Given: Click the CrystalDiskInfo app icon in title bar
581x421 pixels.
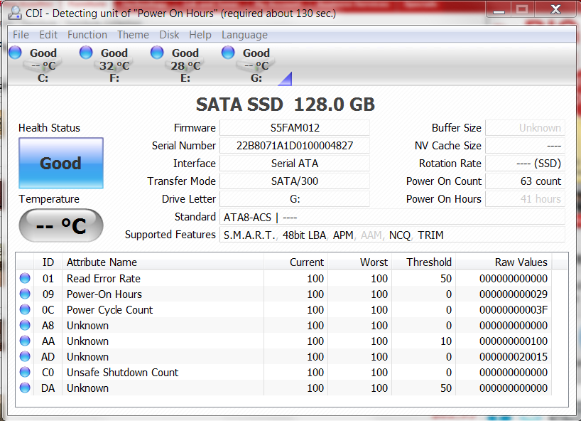Looking at the screenshot, I should (13, 11).
